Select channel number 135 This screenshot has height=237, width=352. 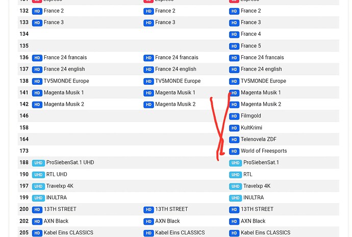24,46
